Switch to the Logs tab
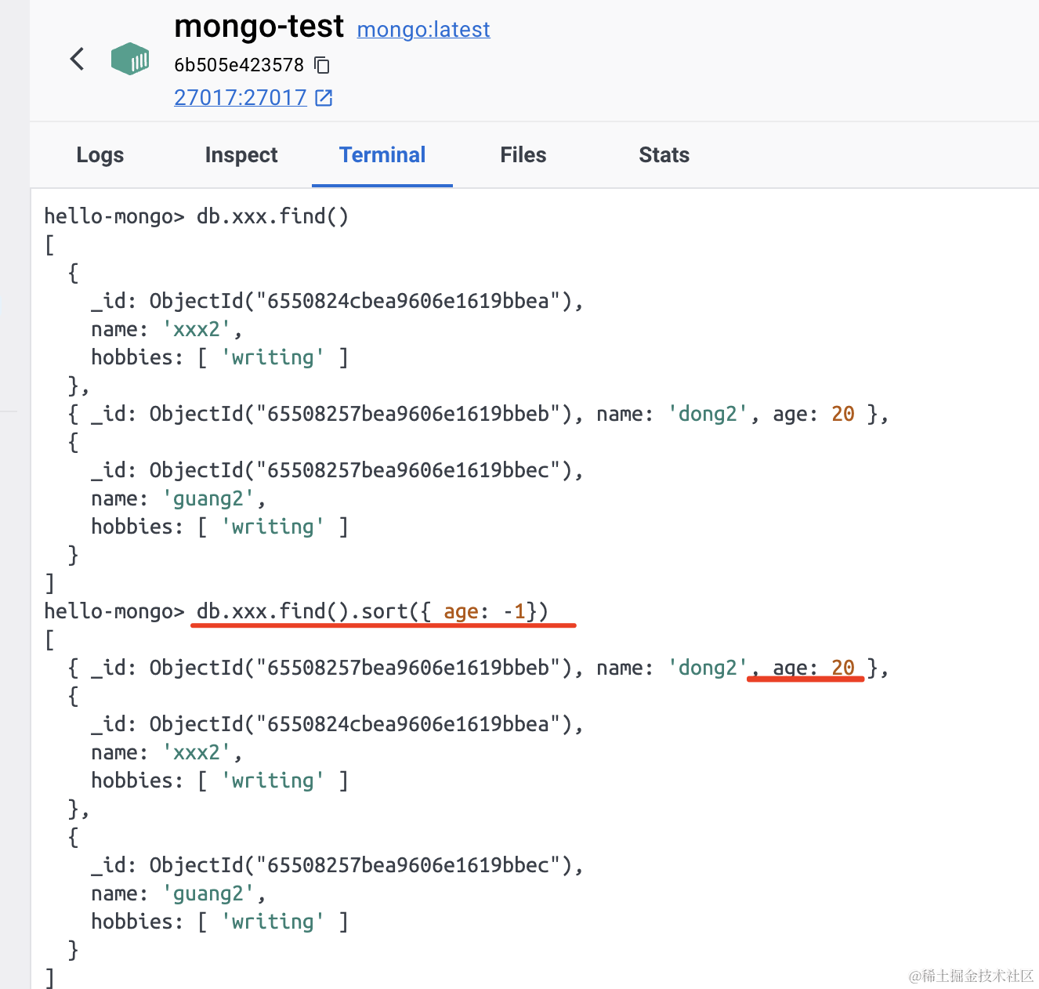This screenshot has width=1039, height=989. [x=100, y=155]
